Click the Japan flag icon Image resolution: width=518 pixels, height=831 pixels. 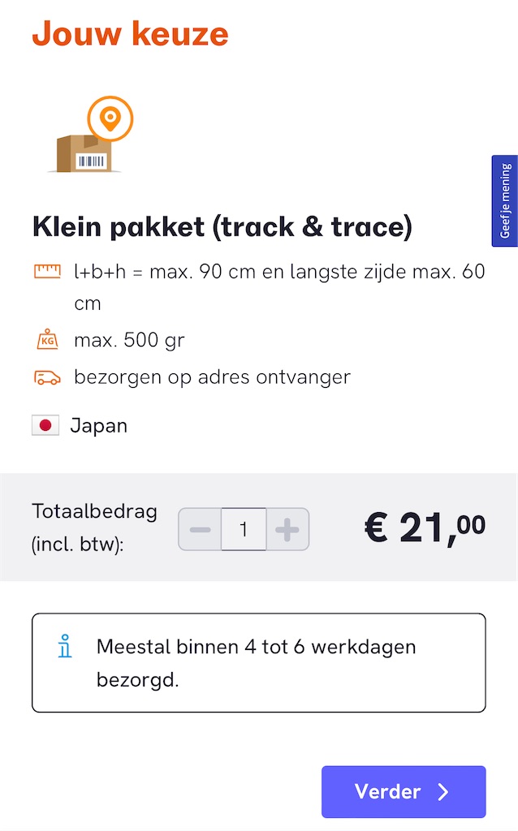click(x=45, y=425)
